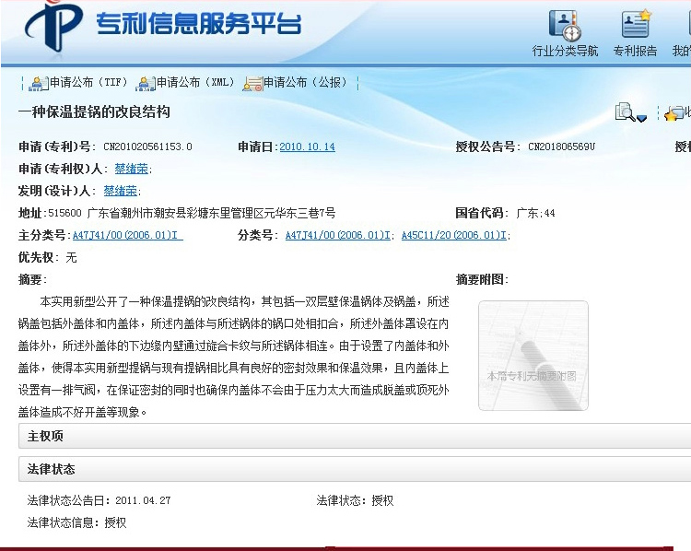Screen dimensions: 691x551
Task: Click application date link 2010.10.14
Action: (x=307, y=147)
